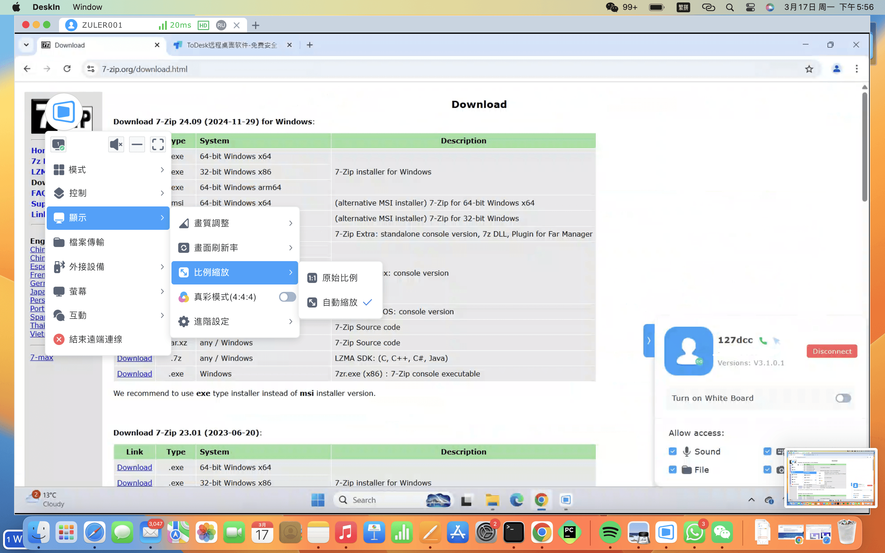This screenshot has height=553, width=885.
Task: Select 結束遠端連線 to end session
Action: 108,339
